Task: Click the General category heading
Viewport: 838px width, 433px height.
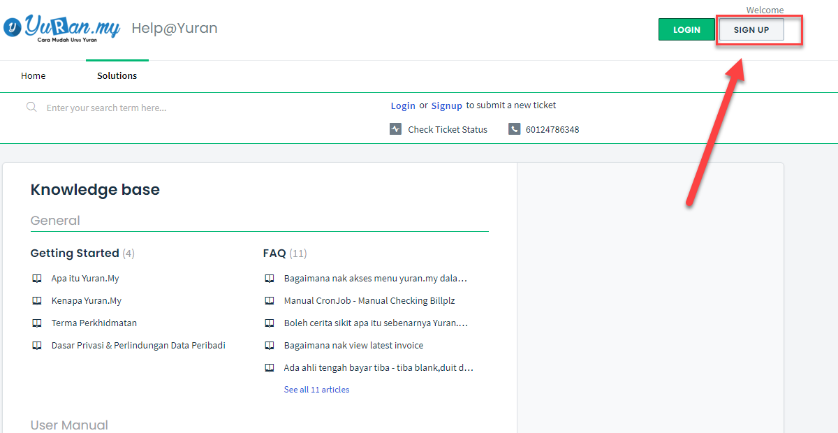Action: (x=55, y=221)
